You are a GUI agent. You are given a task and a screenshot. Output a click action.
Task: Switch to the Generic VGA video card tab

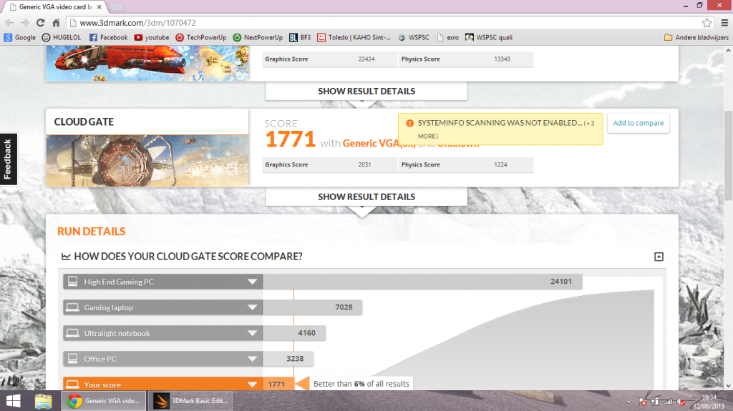pos(54,6)
